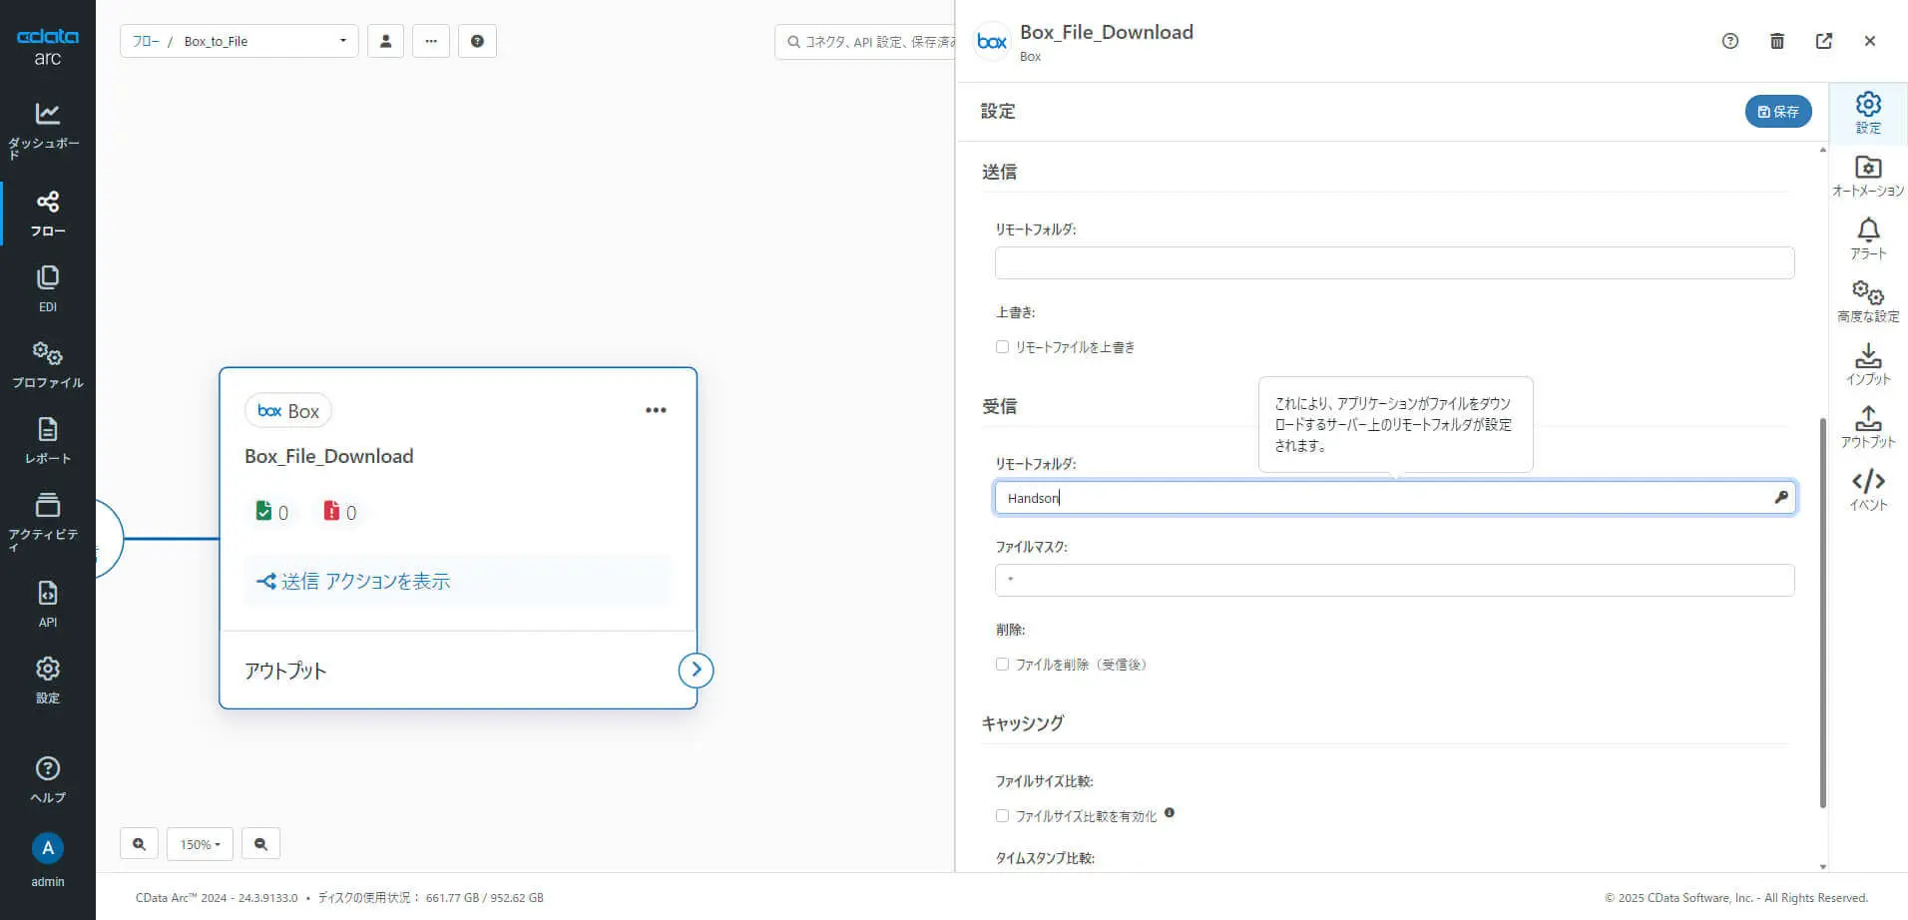Click the connector search box

(865, 41)
